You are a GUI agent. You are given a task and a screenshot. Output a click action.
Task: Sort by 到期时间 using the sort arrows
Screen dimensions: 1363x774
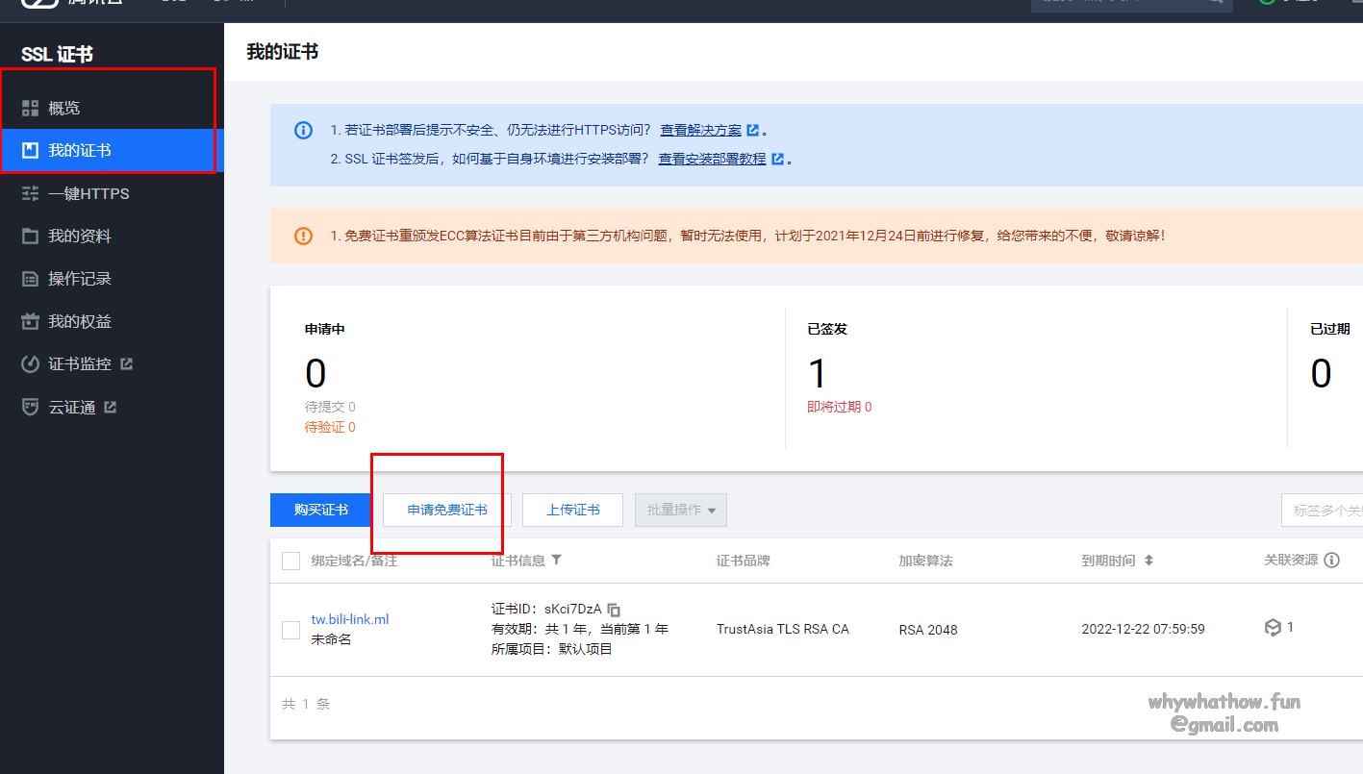(x=1148, y=561)
